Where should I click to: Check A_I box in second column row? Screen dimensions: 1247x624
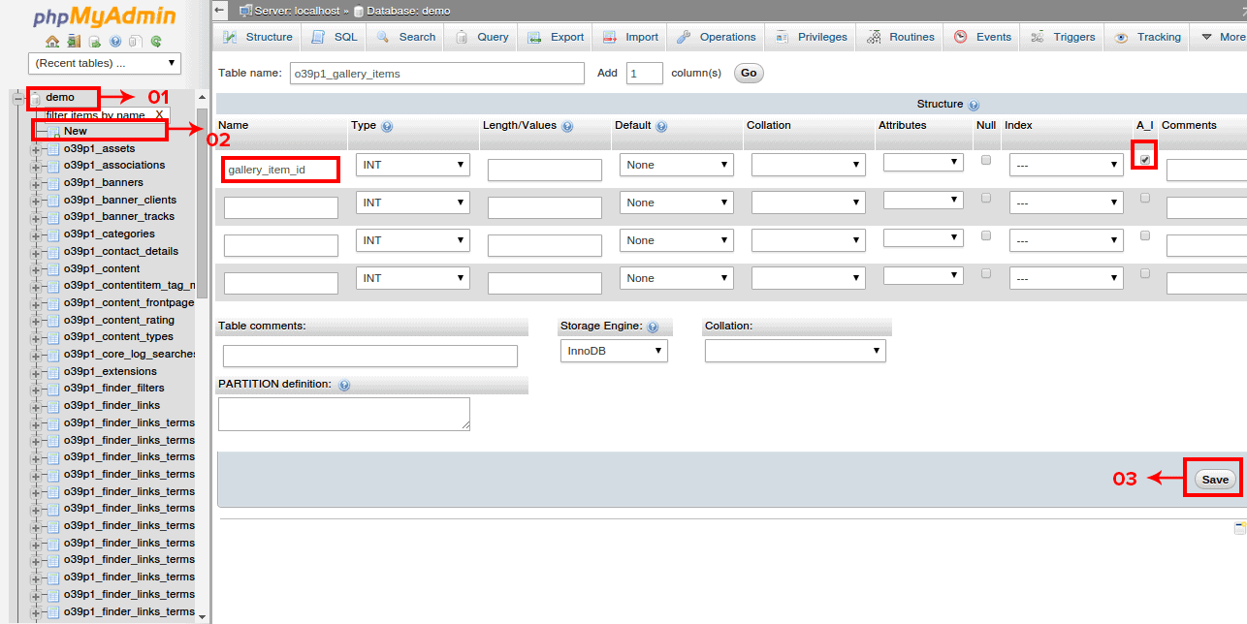[x=1145, y=198]
